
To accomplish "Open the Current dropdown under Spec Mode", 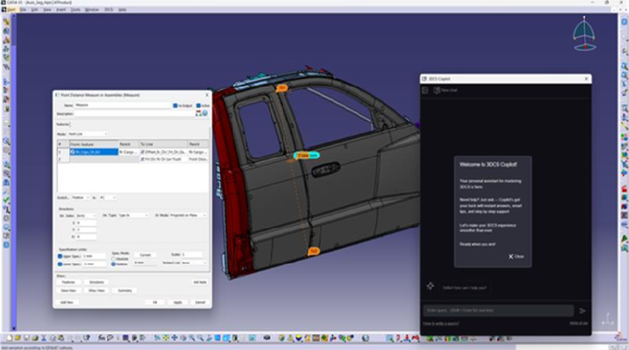I will pos(145,255).
